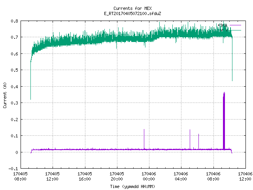The image size is (253, 190).
Task: Click the x-axis label 170406 04:00
Action: [x=181, y=177]
